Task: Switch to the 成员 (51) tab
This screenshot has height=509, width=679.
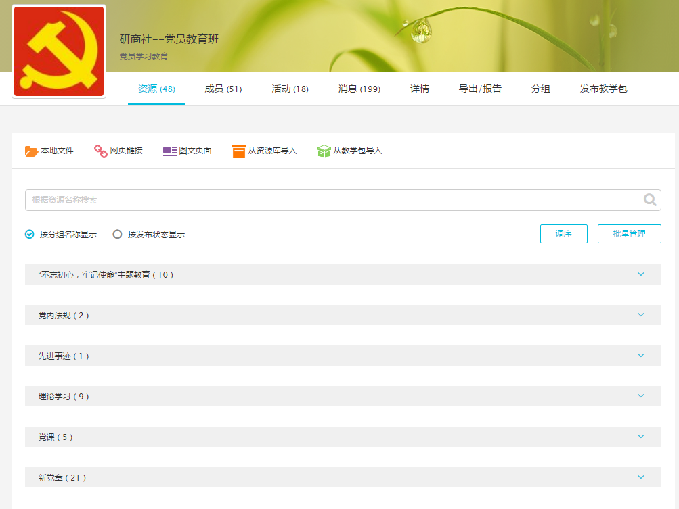Action: coord(223,89)
